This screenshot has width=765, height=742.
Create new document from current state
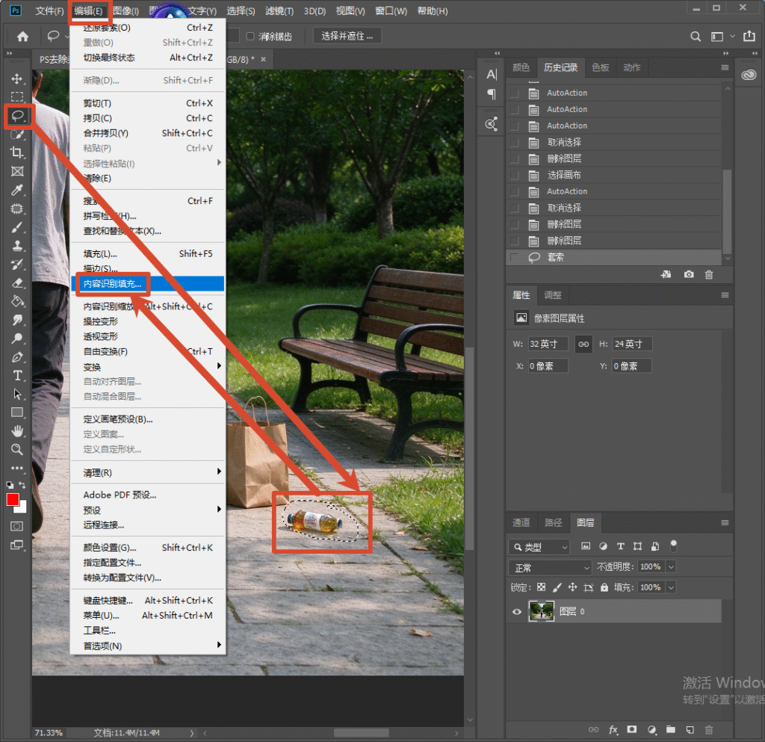coord(666,275)
